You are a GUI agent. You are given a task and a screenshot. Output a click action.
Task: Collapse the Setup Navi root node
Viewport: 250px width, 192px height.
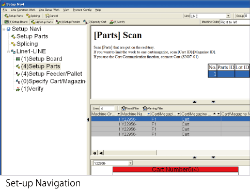click(4, 29)
